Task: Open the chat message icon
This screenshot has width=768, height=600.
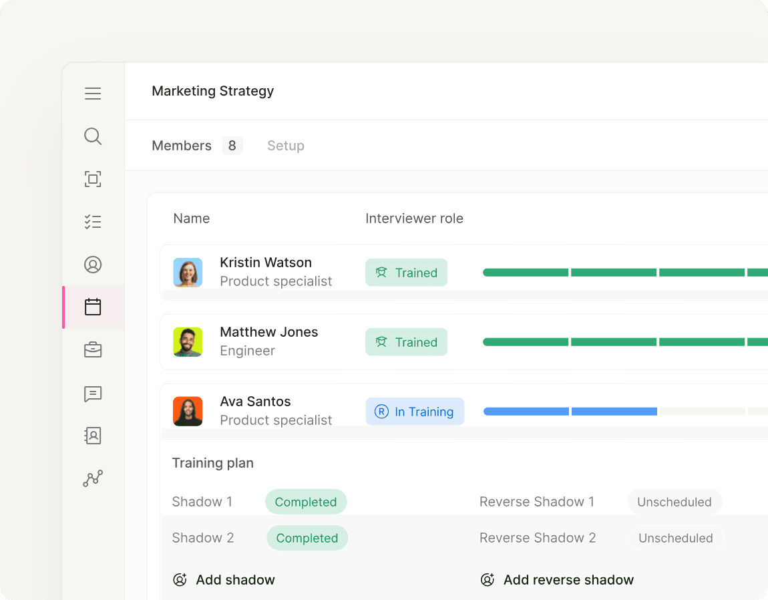Action: click(93, 394)
